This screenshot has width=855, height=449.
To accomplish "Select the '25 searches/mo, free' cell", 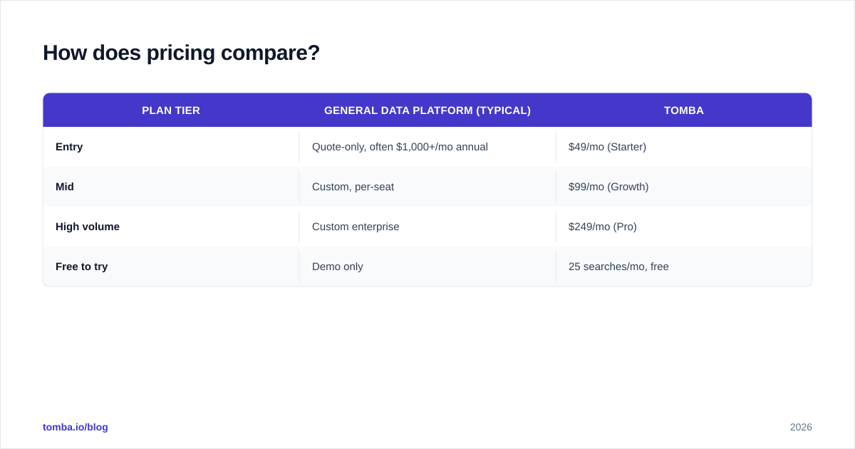I will pos(684,267).
